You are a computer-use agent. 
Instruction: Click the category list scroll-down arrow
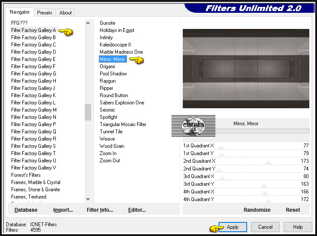coord(88,199)
